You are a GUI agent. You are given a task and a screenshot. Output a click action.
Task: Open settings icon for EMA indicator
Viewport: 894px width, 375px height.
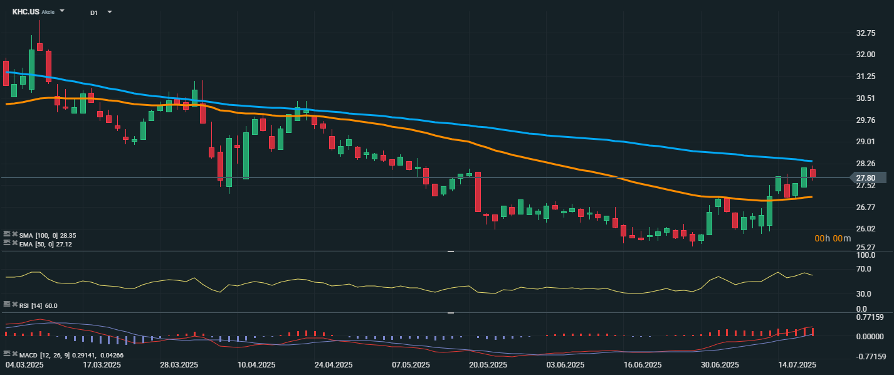point(7,243)
